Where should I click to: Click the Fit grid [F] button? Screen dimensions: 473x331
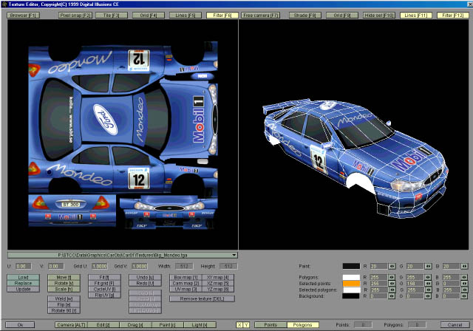click(104, 284)
